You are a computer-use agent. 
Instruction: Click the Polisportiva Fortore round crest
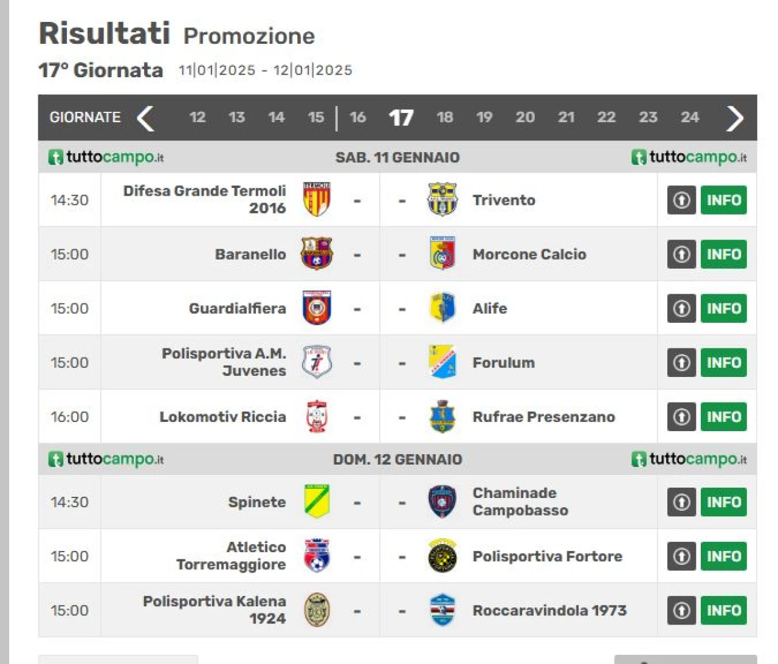pos(442,556)
